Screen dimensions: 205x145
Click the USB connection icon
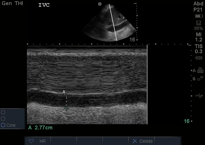click(199, 96)
